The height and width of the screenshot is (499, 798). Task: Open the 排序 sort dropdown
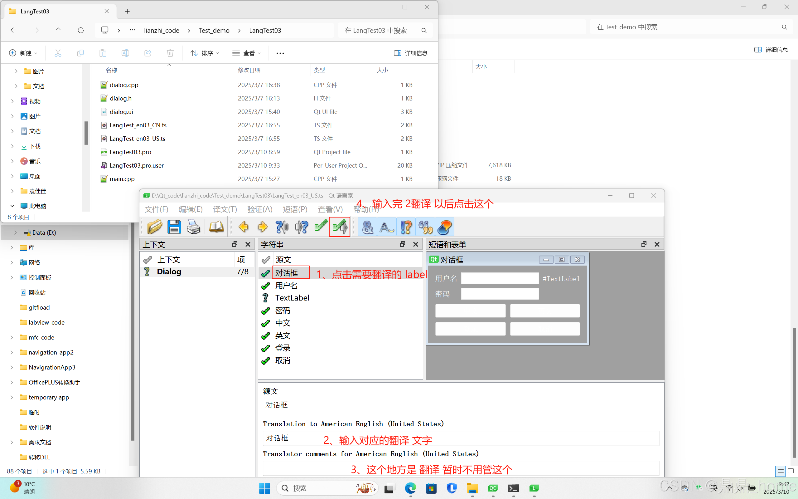(205, 53)
